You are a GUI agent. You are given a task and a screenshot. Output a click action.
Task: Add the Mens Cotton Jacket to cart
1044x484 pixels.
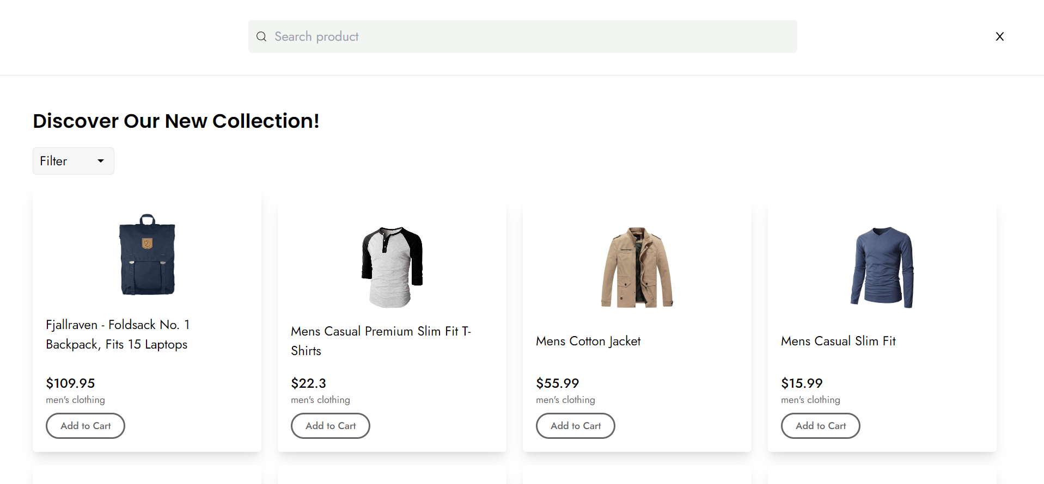[575, 426]
